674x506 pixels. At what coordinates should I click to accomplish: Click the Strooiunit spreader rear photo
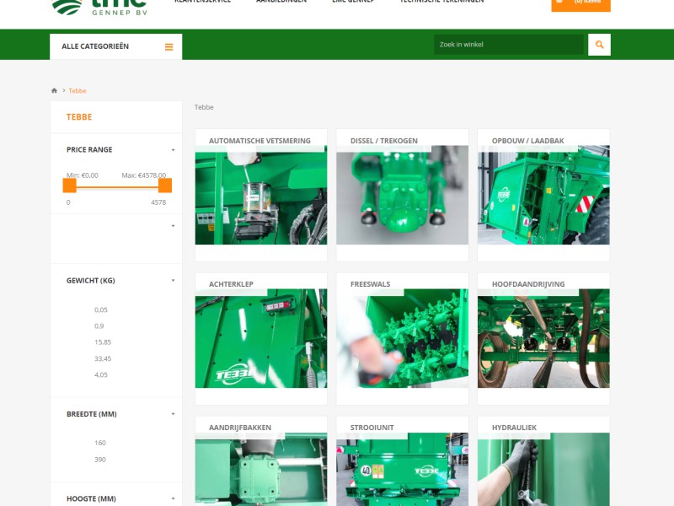pyautogui.click(x=403, y=470)
